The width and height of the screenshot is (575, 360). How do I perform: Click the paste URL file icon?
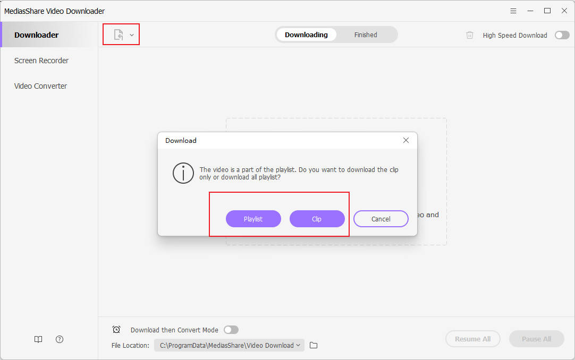(x=118, y=35)
